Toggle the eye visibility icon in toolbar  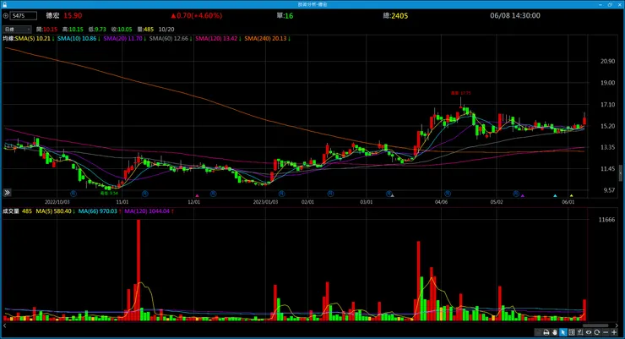coord(589,332)
